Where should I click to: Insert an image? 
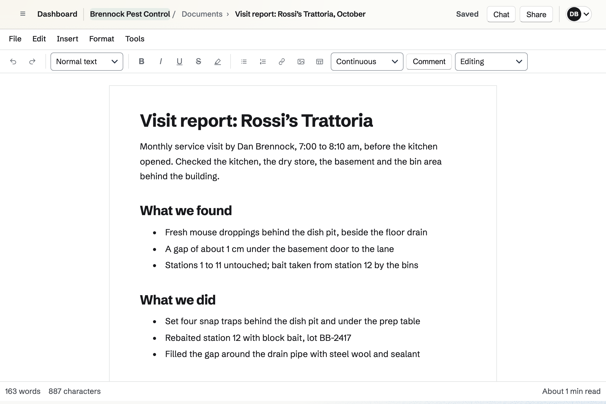pos(301,62)
